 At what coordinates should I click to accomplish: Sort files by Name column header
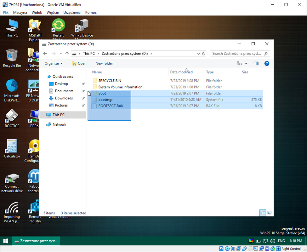(129, 72)
